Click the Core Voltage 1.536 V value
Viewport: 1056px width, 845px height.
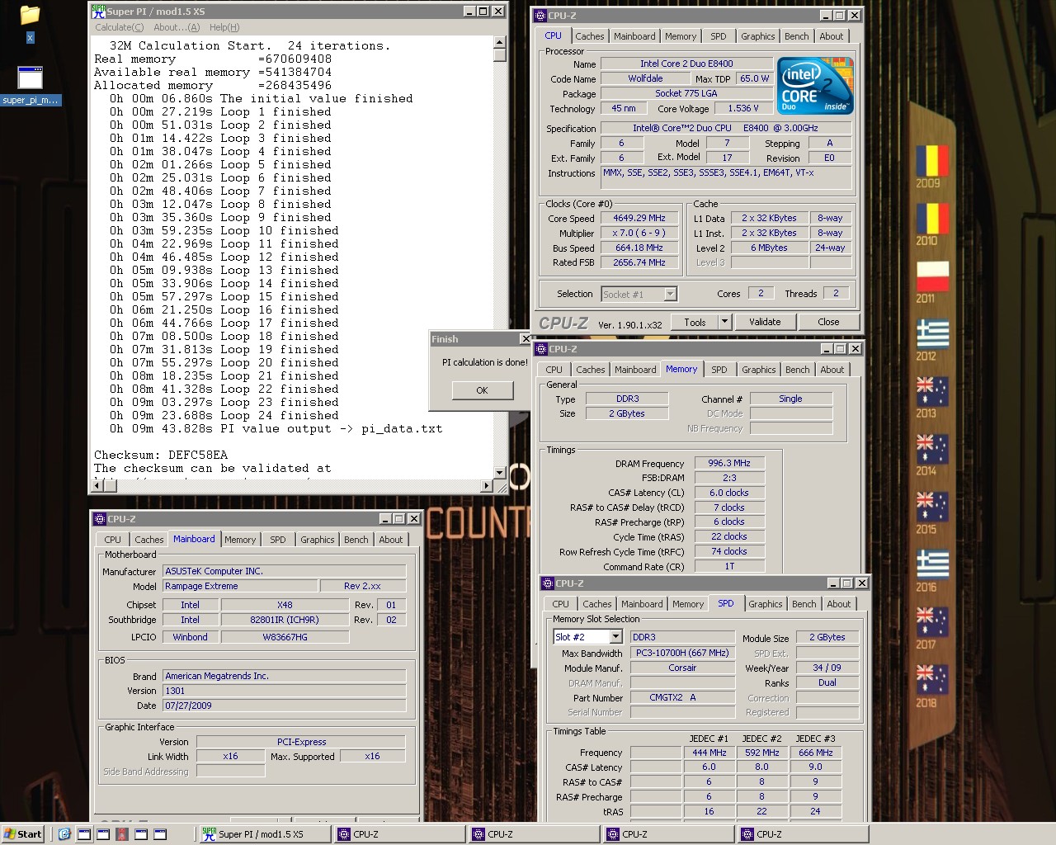(x=742, y=108)
